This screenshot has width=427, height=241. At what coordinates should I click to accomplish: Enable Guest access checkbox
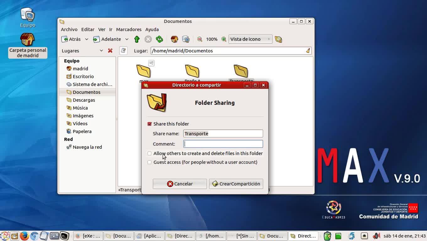click(149, 162)
